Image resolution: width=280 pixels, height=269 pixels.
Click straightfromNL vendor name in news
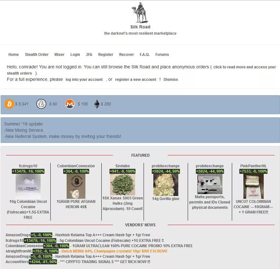(19, 251)
